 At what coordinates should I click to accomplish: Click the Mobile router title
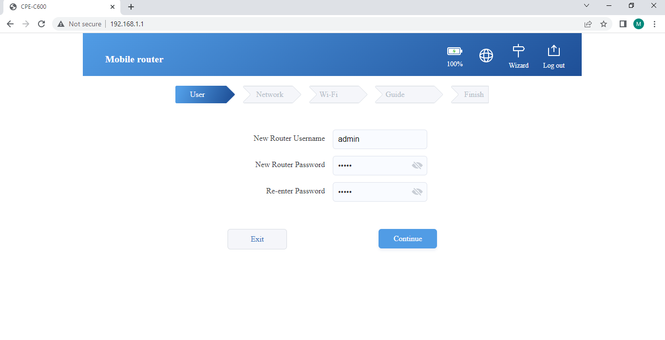pyautogui.click(x=134, y=59)
